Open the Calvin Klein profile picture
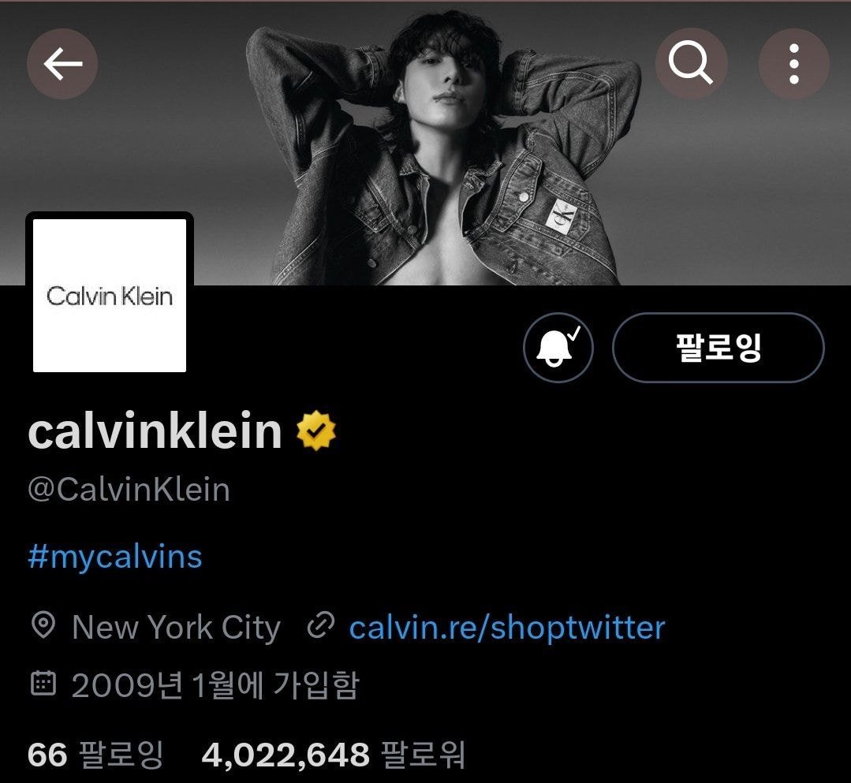The height and width of the screenshot is (783, 851). pyautogui.click(x=110, y=295)
